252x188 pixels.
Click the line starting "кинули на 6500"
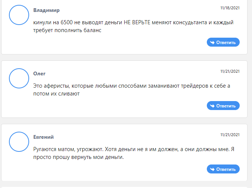[133, 22]
